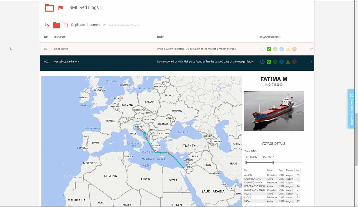Click the question mark icon in Goods price row
The height and width of the screenshot is (207, 358).
click(x=262, y=49)
